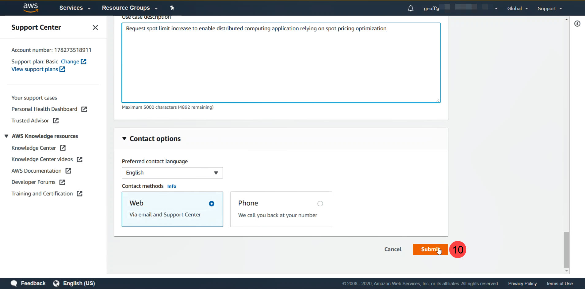Click external-link icon beside Personal Health Dashboard
Screen dimensions: 585x289
pyautogui.click(x=84, y=109)
